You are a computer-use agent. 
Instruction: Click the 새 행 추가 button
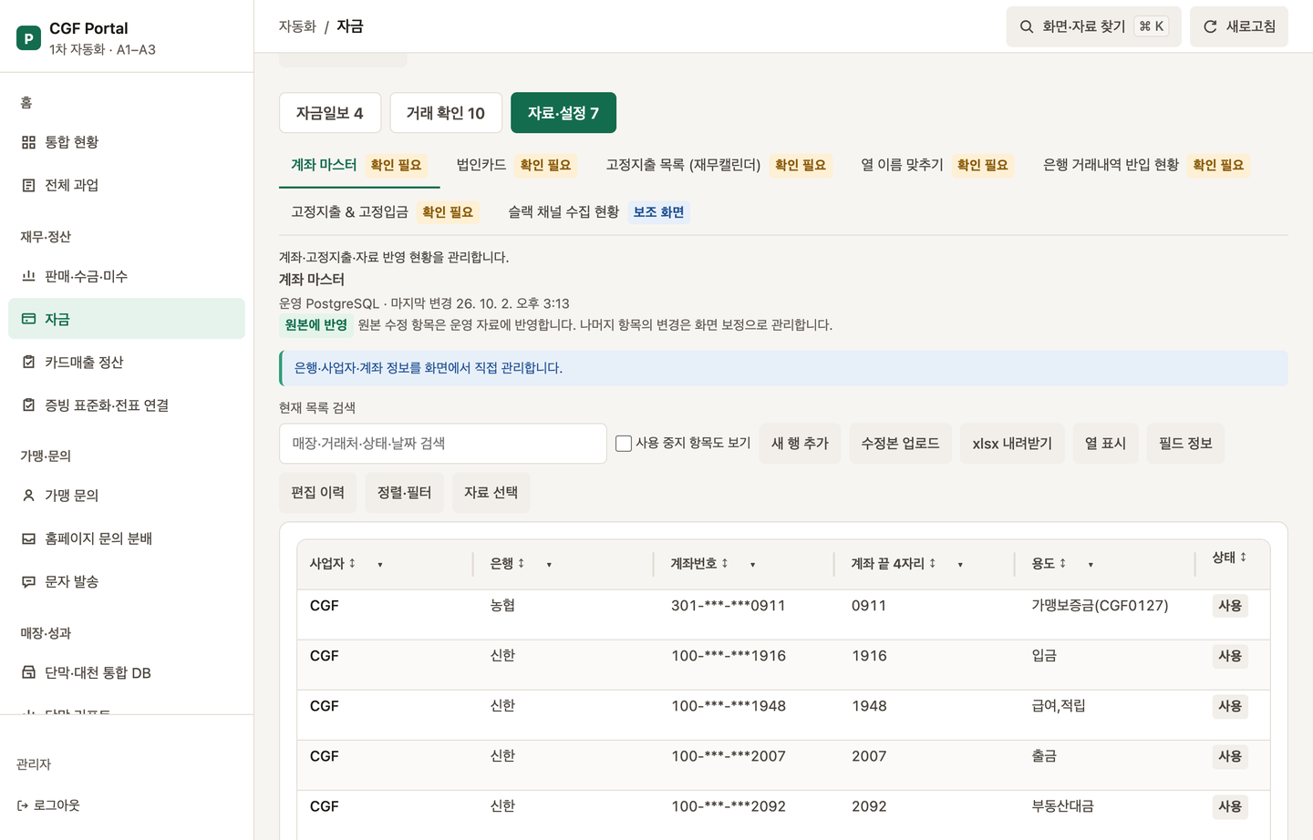800,444
